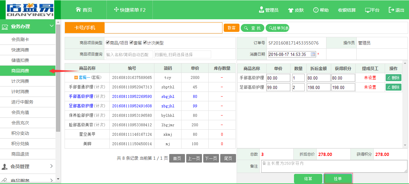This screenshot has width=409, height=184.
Task: Click the 会员管理 people icon
Action: click(x=5, y=167)
